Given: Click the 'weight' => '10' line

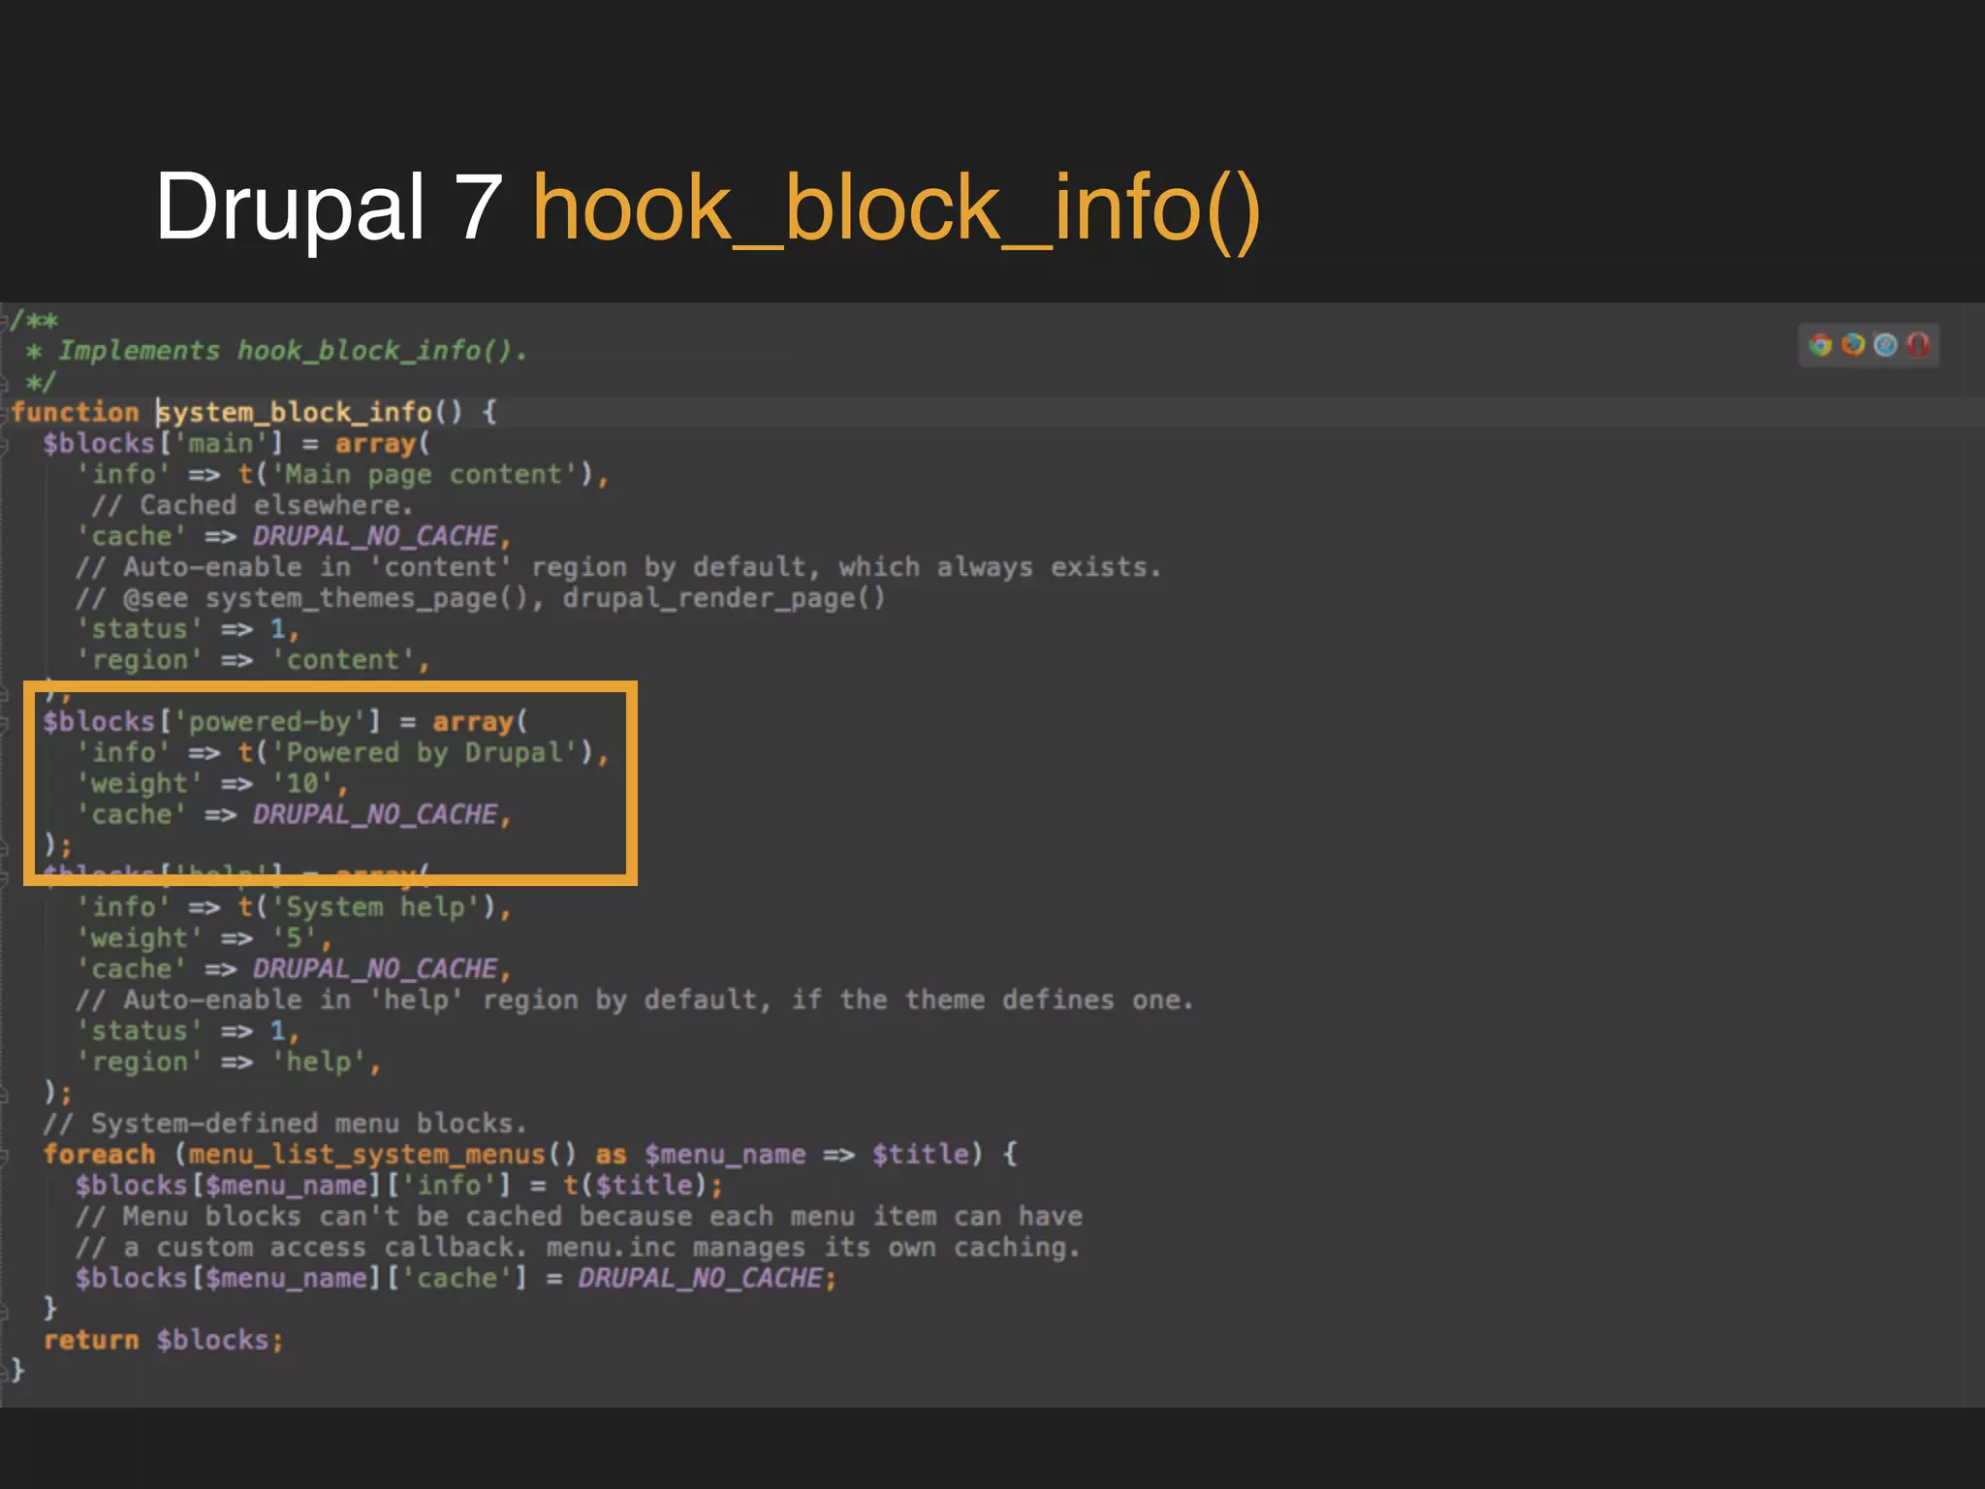Looking at the screenshot, I should [212, 784].
